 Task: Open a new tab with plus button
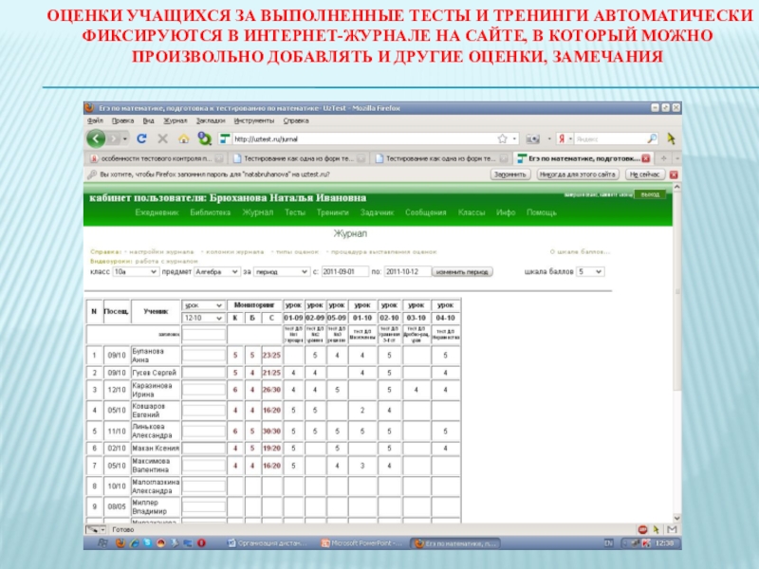pos(663,158)
